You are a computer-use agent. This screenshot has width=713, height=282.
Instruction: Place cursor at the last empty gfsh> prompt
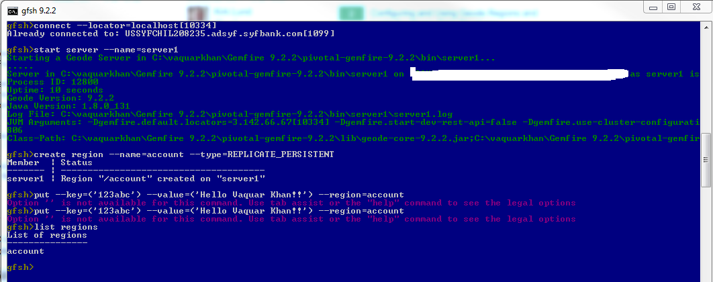(x=21, y=267)
